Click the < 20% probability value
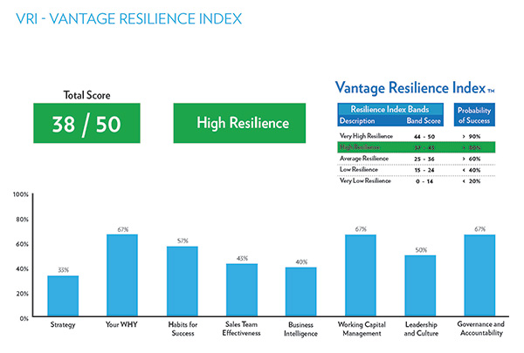Viewport: 524px width, 353px height. 472,181
